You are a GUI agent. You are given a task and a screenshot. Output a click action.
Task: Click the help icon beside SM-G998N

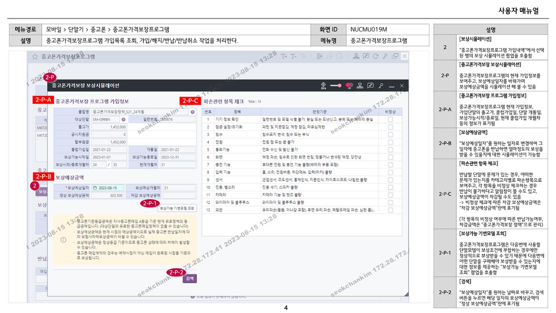coord(124,119)
